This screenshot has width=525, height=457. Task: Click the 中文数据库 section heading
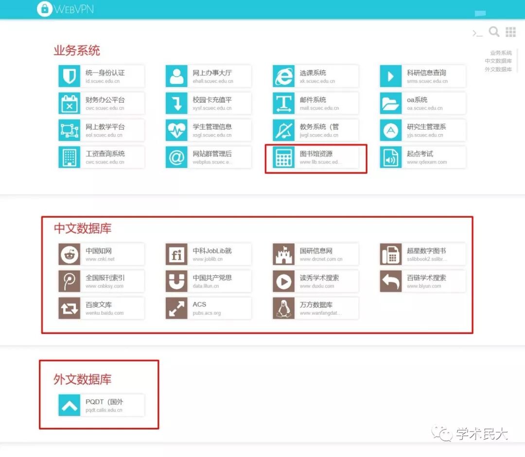(x=82, y=228)
